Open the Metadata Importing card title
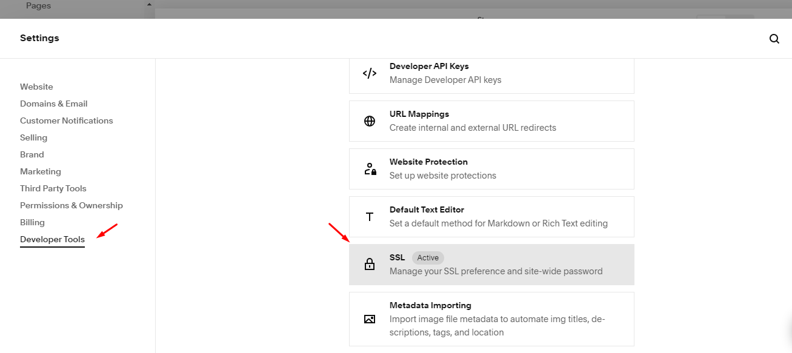The width and height of the screenshot is (792, 353). tap(430, 305)
